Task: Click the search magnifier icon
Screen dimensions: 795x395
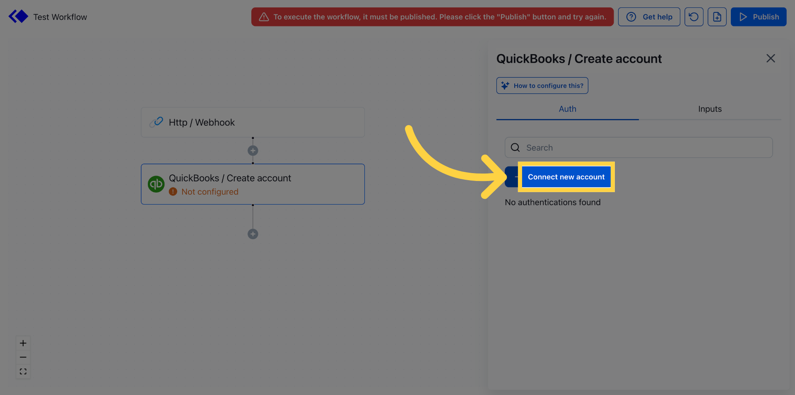Action: [x=515, y=147]
